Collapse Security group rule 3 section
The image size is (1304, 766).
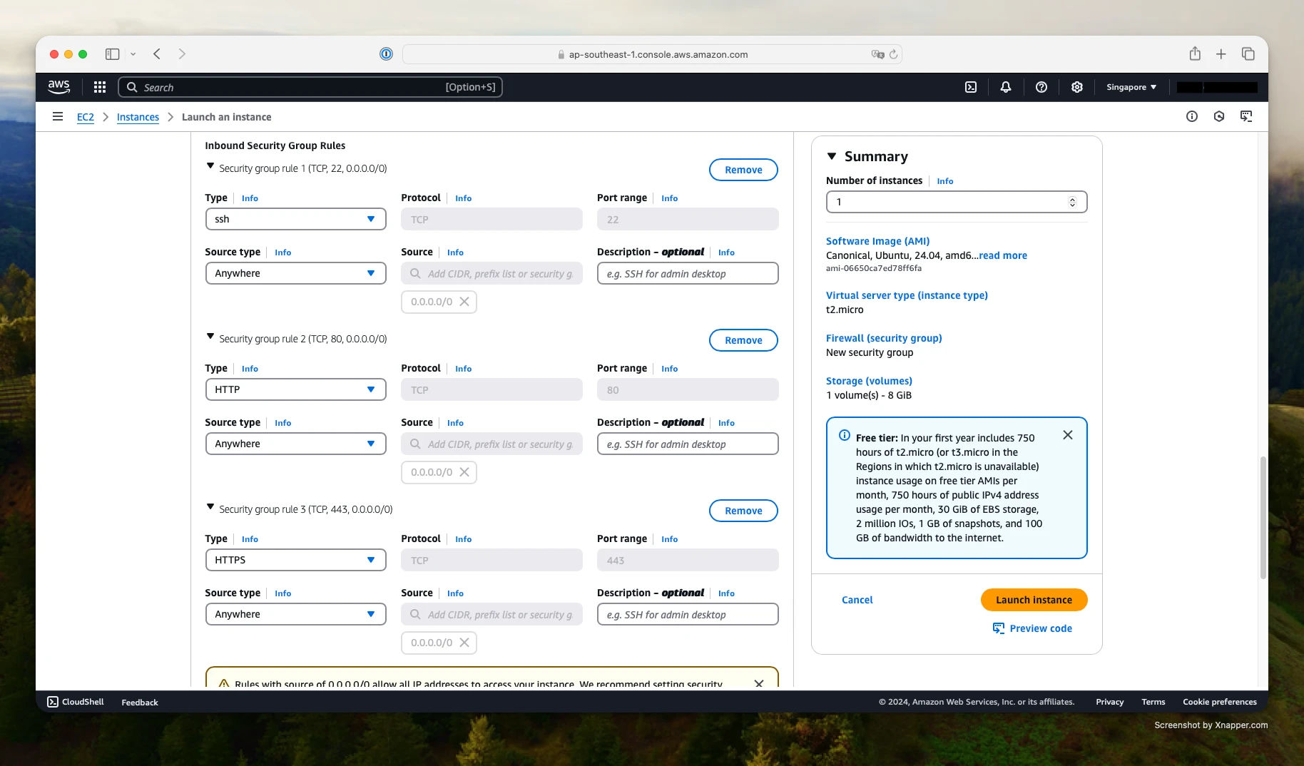tap(210, 507)
